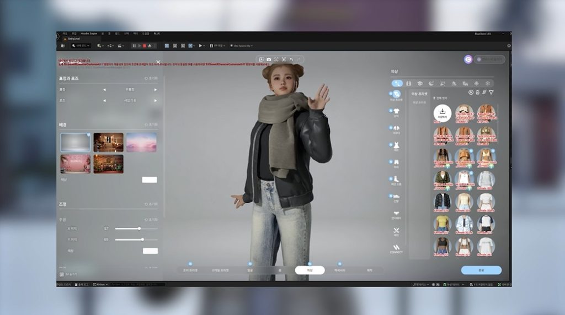
Task: Reset the expression and pose section
Action: [151, 78]
